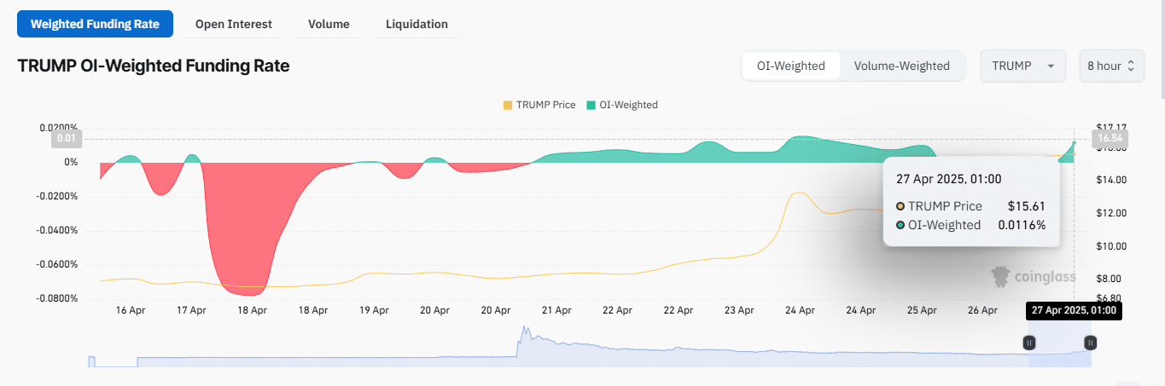Switch to OI-Weighted mode
This screenshot has height=386, width=1165.
[791, 66]
